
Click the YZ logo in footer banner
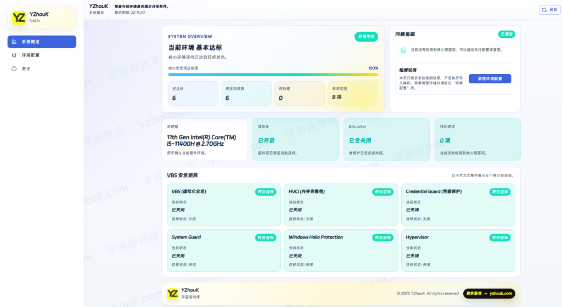[172, 293]
